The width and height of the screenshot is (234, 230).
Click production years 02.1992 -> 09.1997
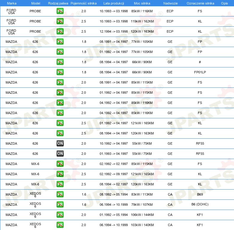114,174
